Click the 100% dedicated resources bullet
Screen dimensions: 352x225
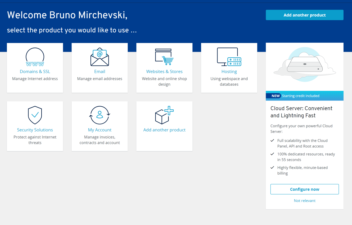coord(306,157)
